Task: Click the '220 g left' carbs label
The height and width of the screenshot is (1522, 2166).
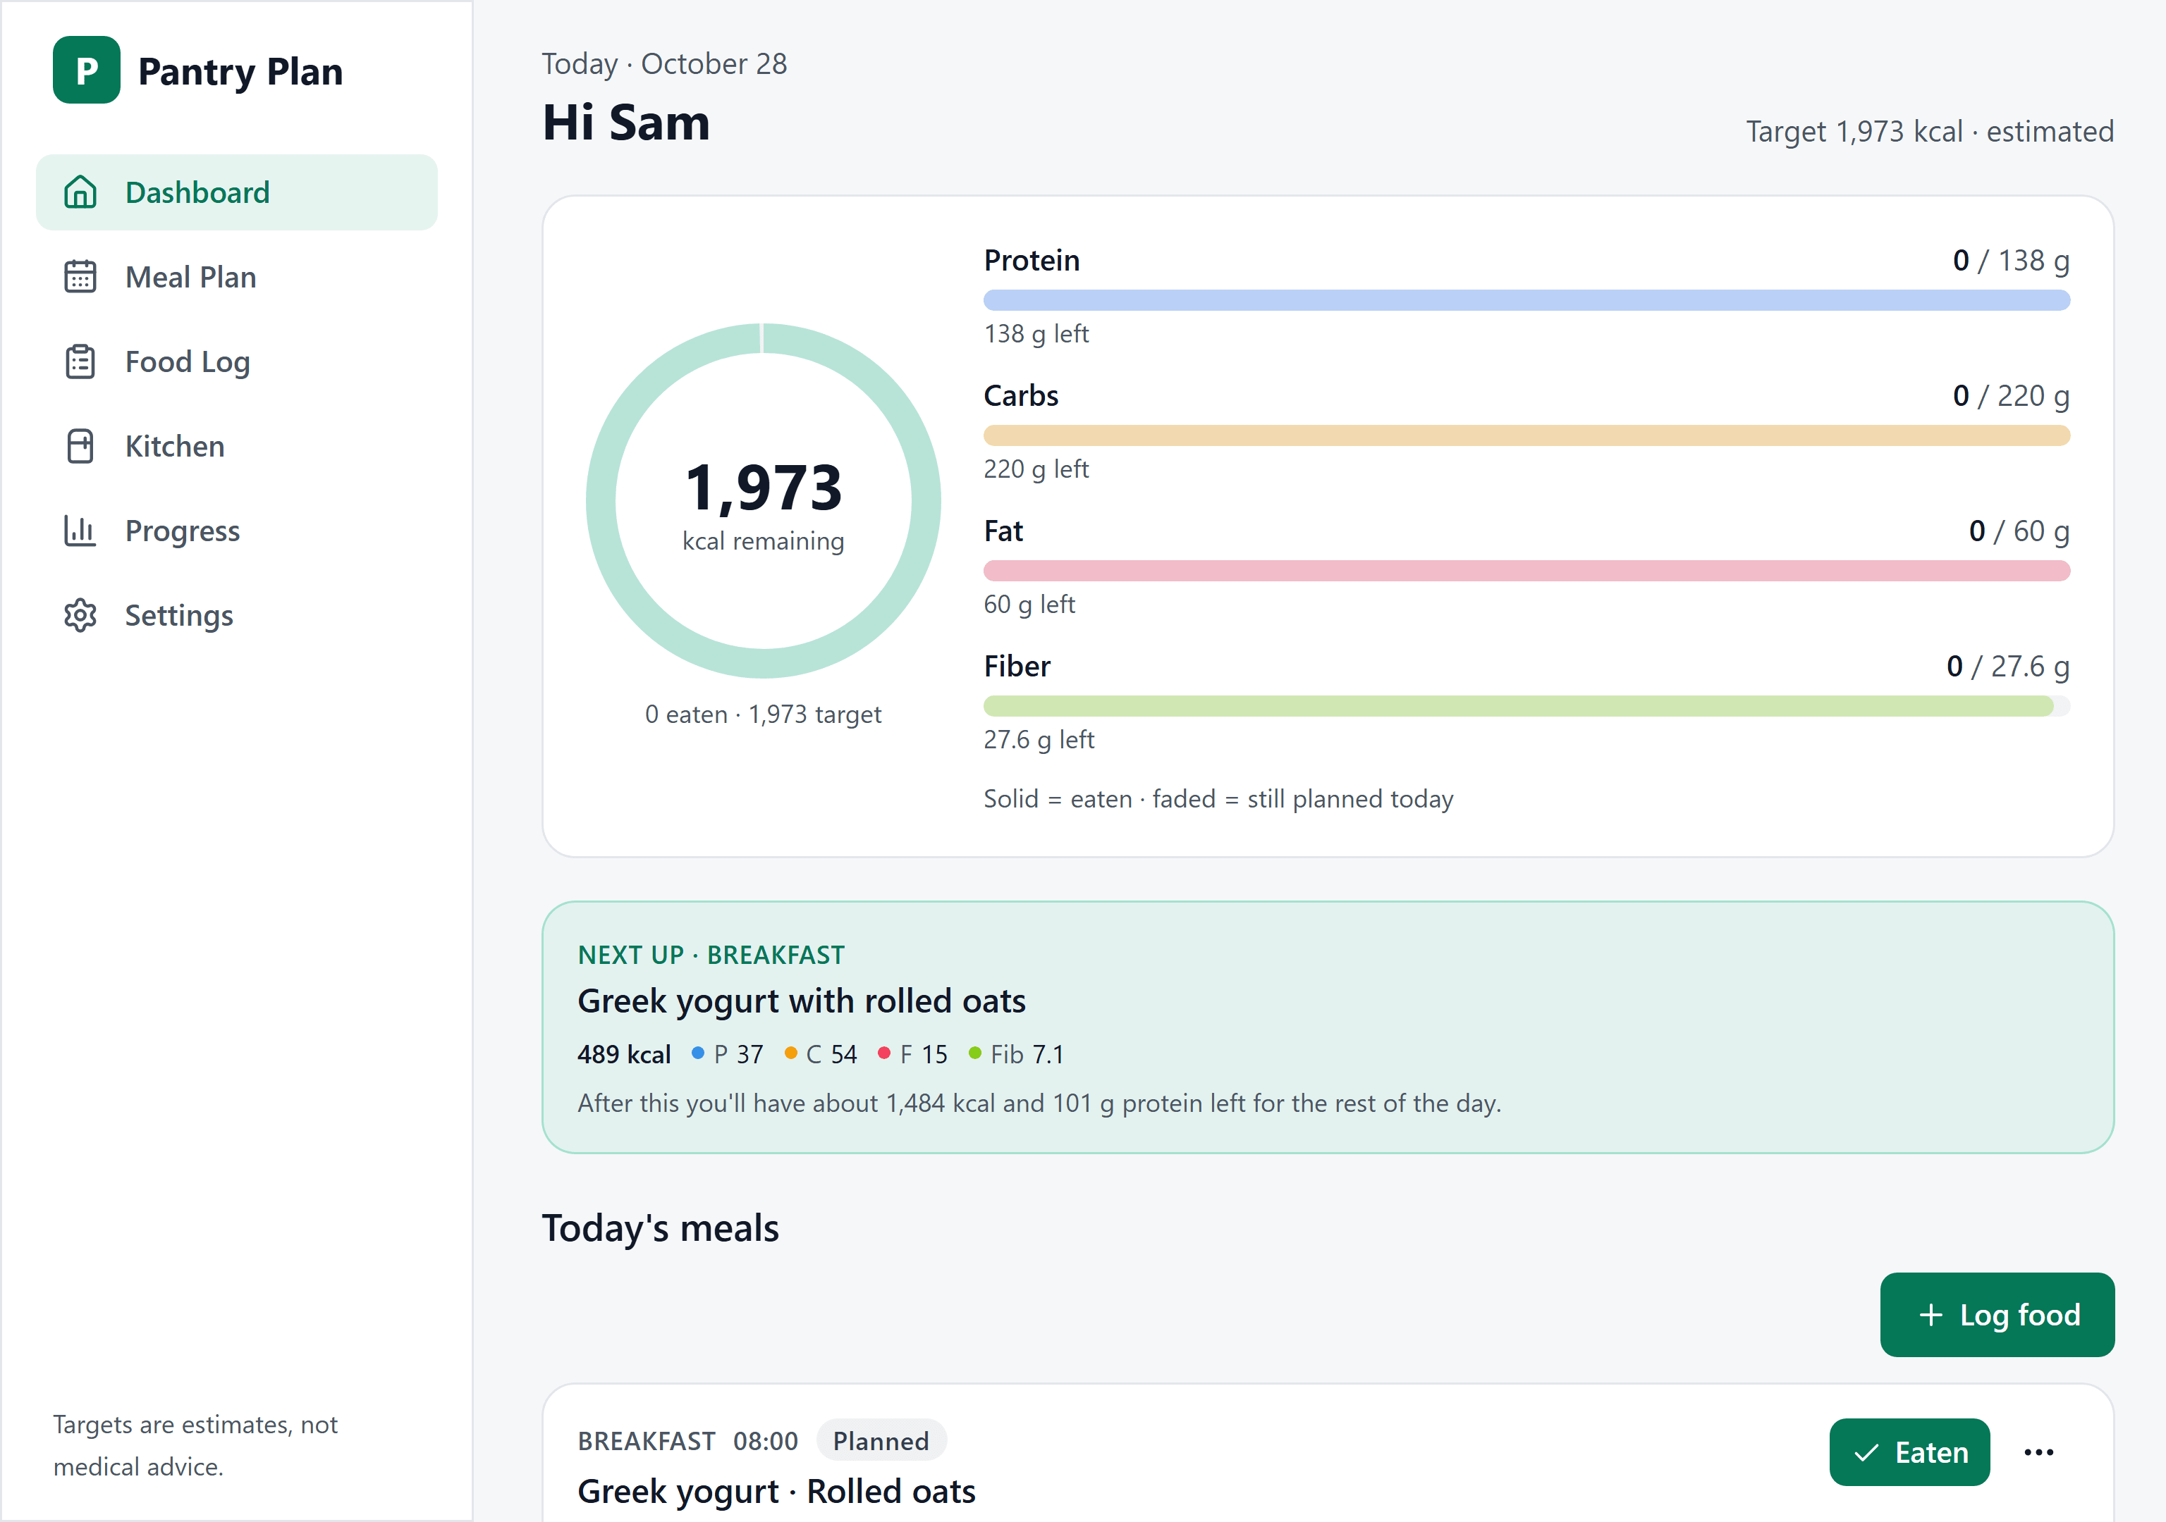Action: click(1036, 469)
